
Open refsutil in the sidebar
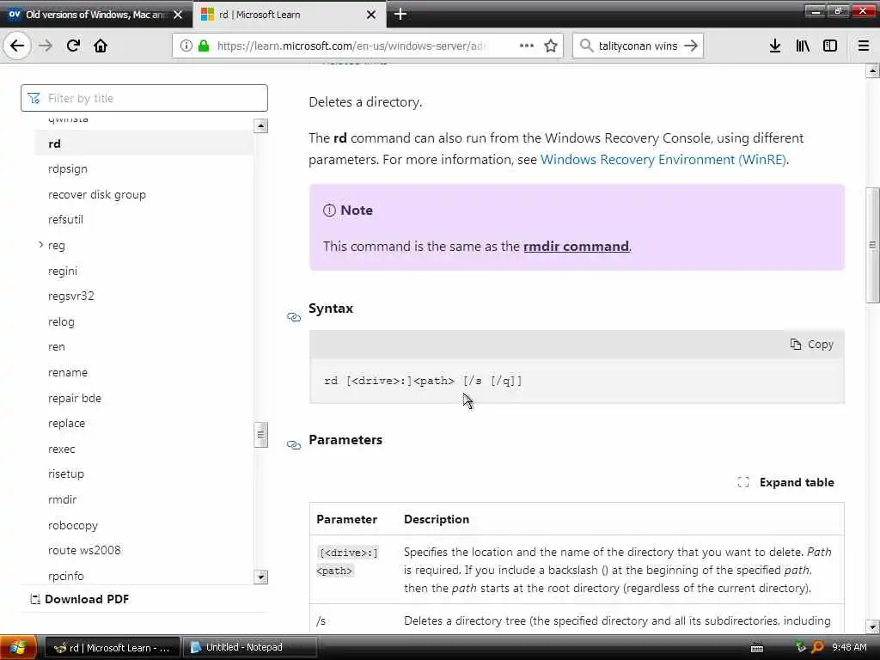pos(65,219)
